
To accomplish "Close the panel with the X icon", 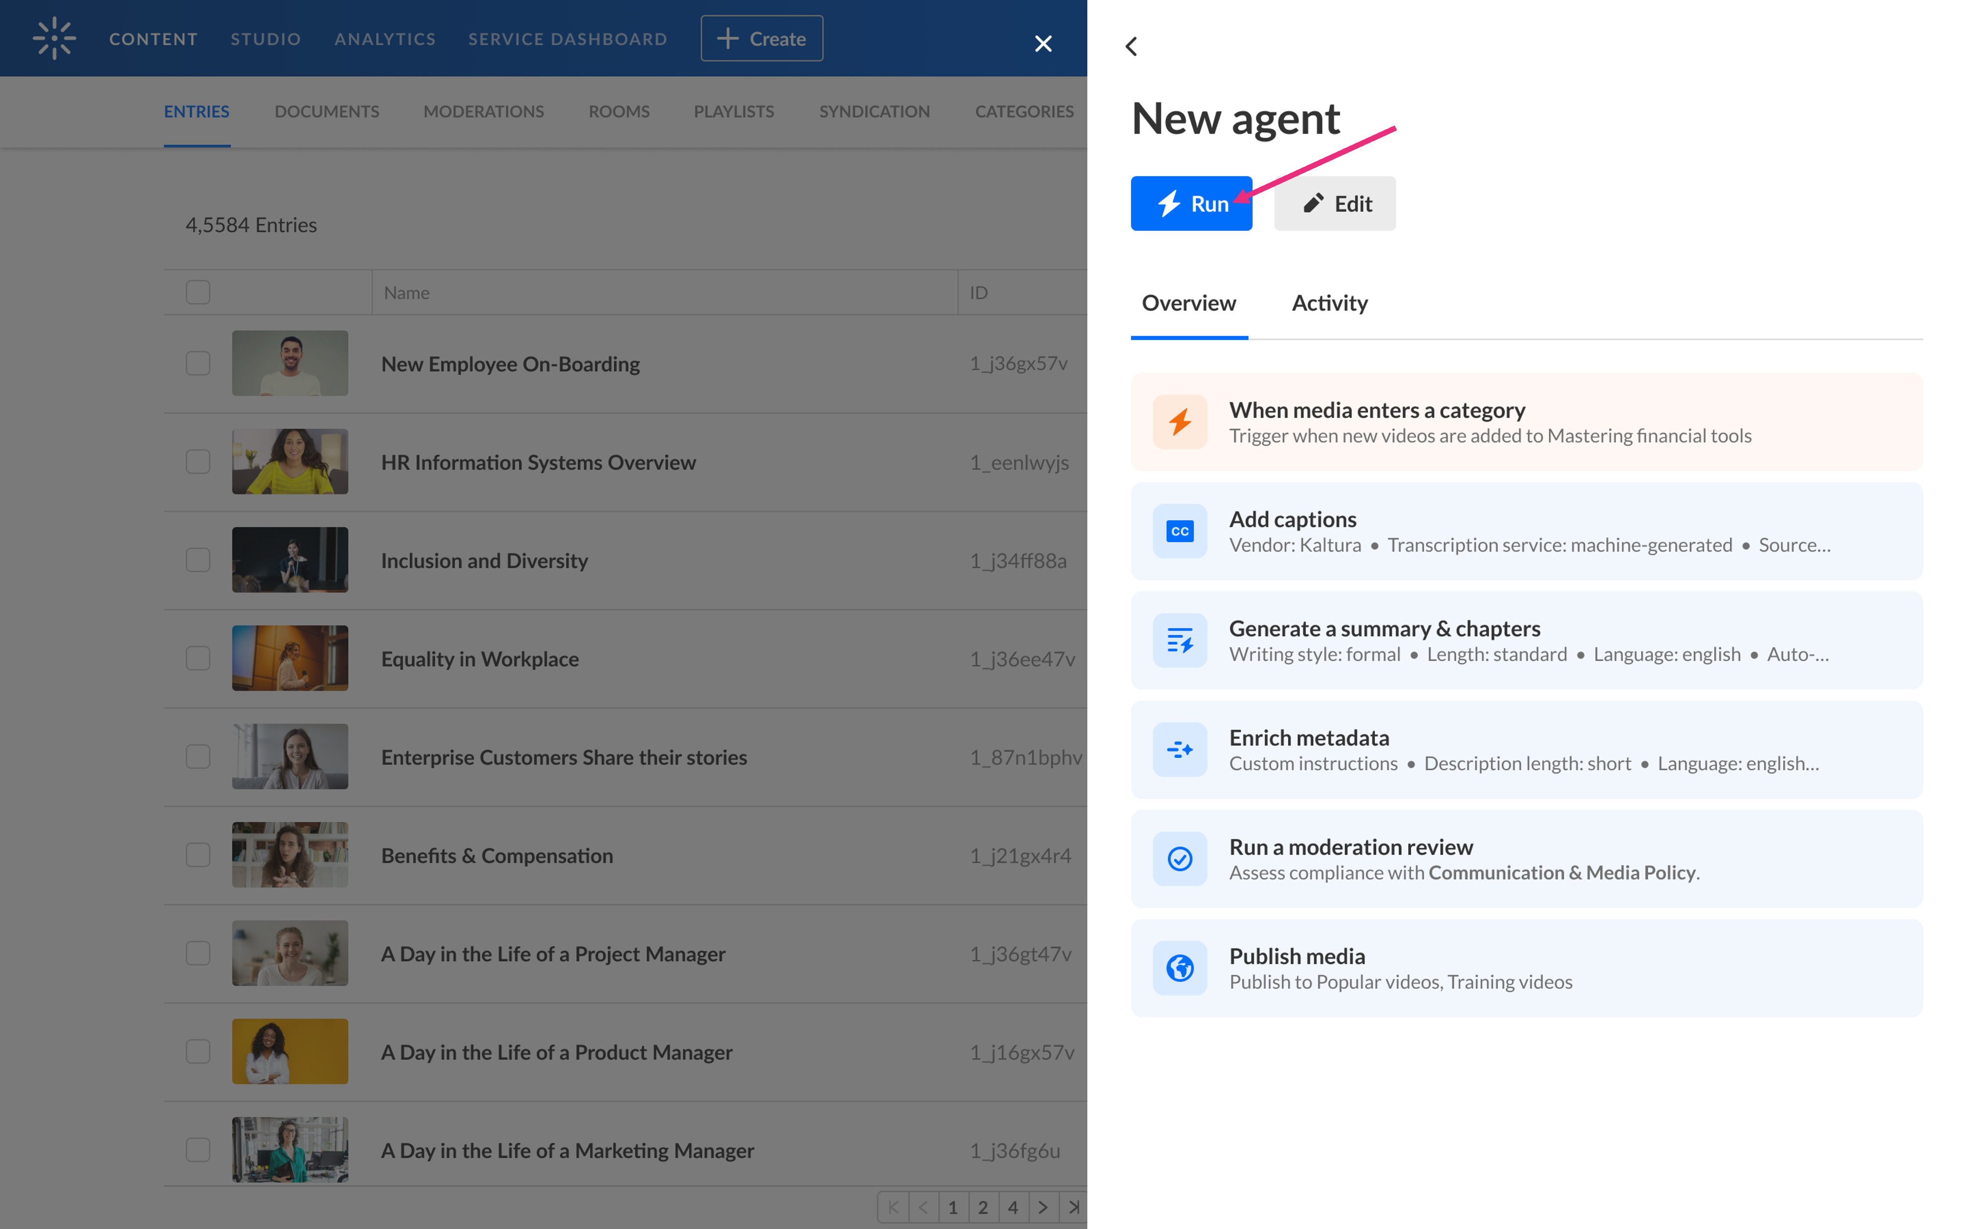I will click(x=1043, y=44).
